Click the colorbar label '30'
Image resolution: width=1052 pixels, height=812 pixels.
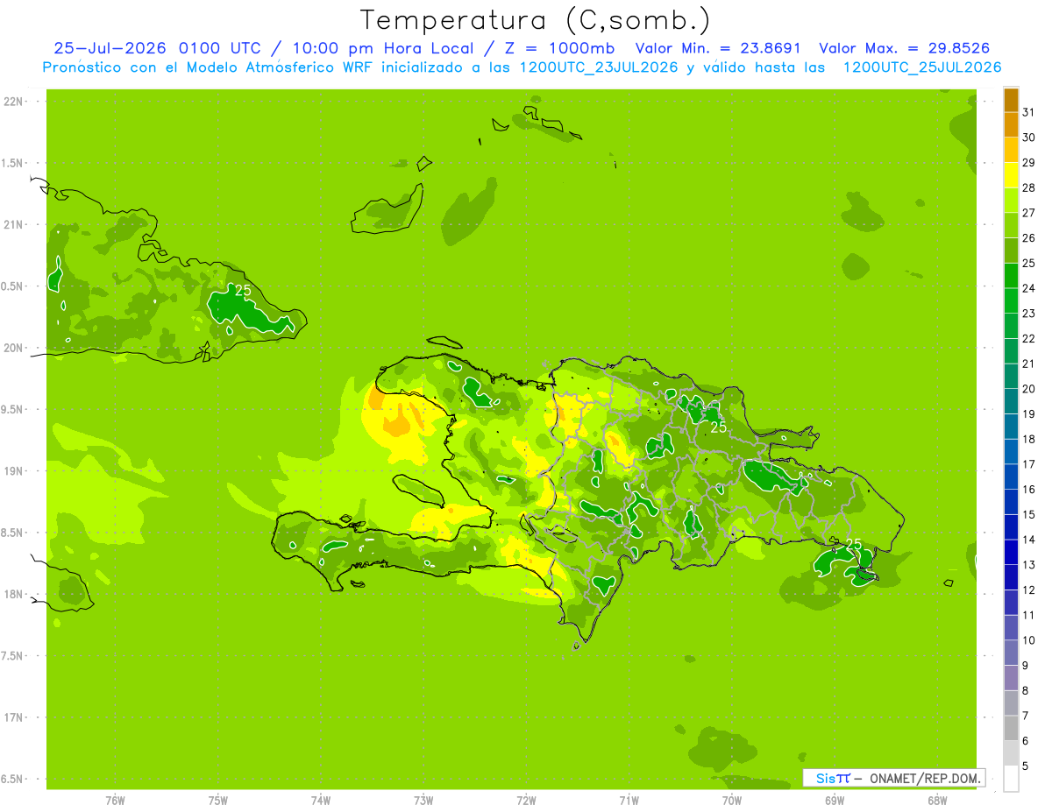pyautogui.click(x=1029, y=138)
